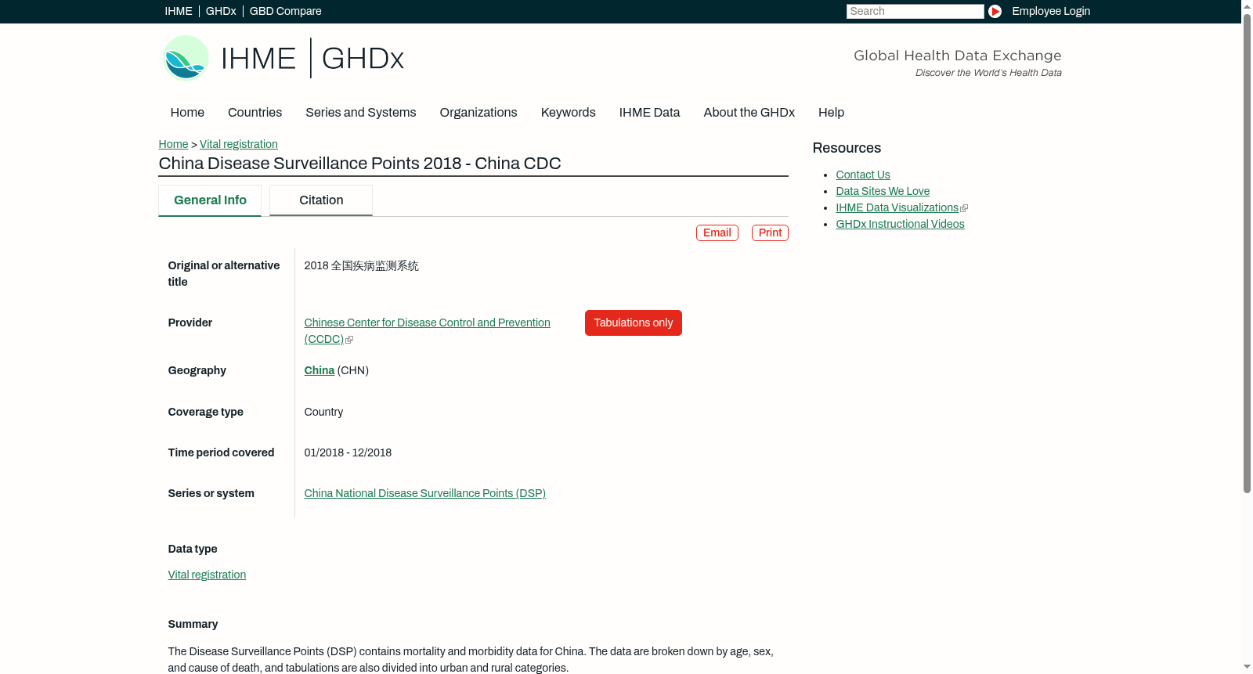Open the IHME link in top bar
Viewport: 1253px width, 674px height.
click(179, 11)
